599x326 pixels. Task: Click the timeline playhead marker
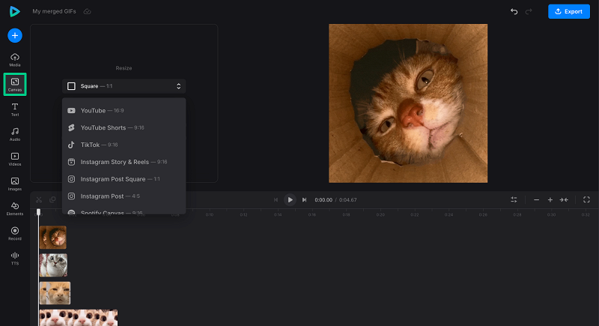pos(38,212)
